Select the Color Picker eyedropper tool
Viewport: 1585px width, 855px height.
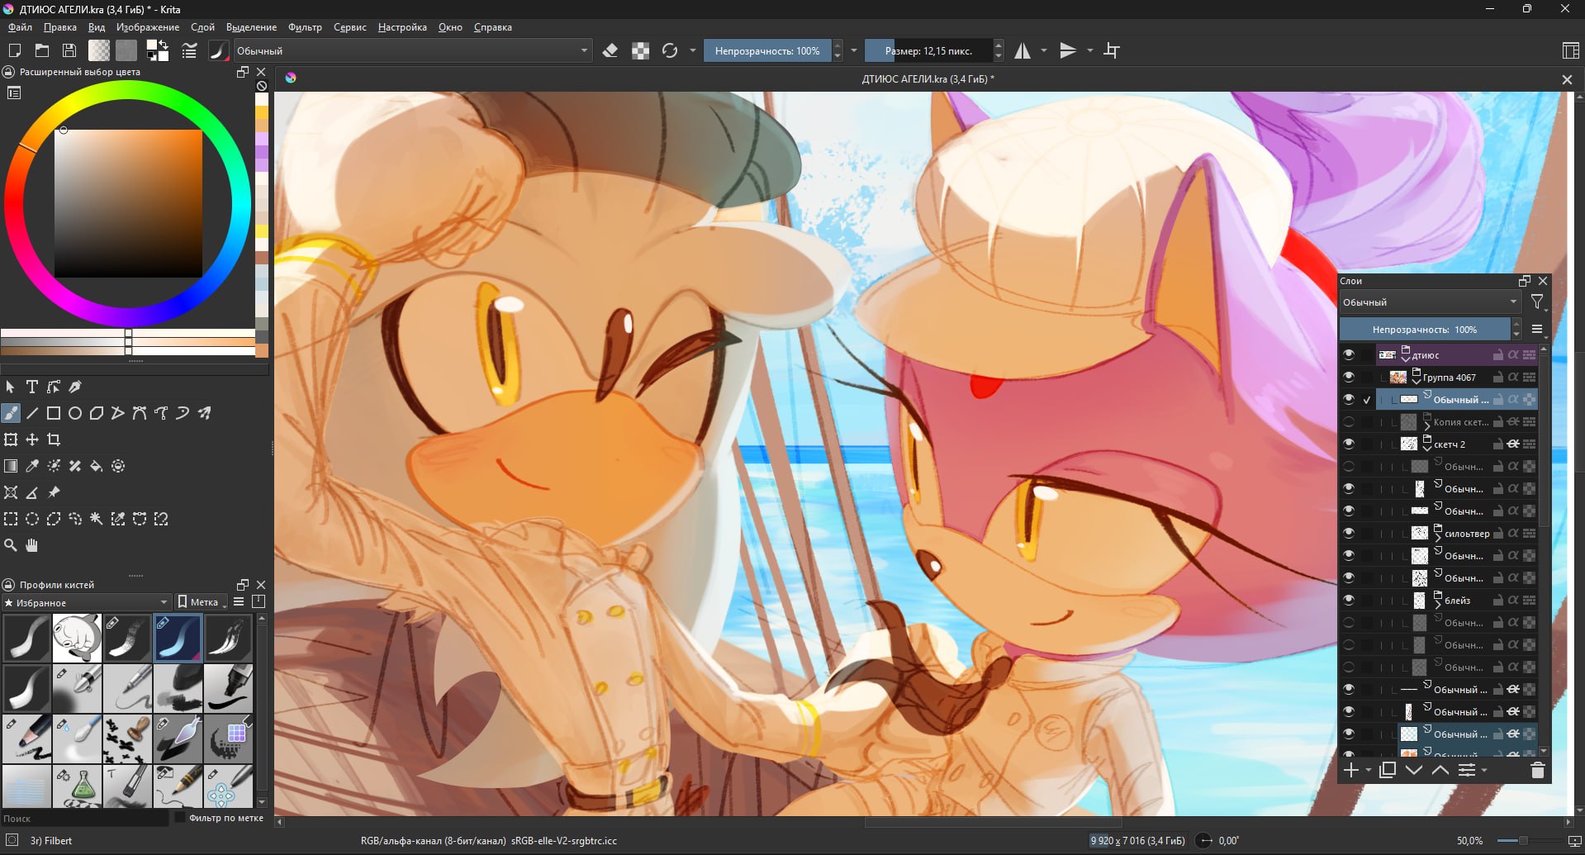click(x=32, y=466)
